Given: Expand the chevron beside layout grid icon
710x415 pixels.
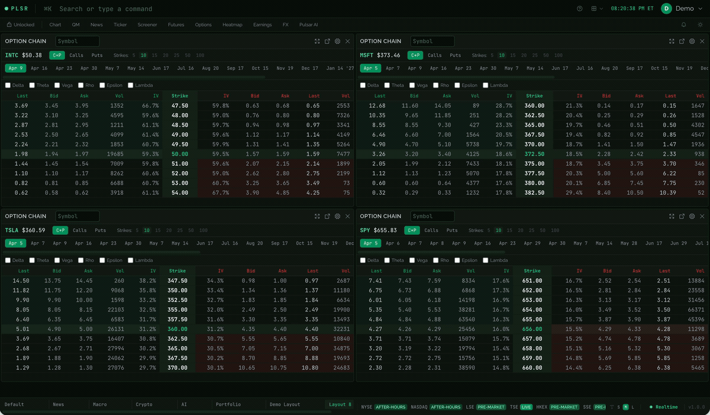Looking at the screenshot, I should pyautogui.click(x=602, y=9).
